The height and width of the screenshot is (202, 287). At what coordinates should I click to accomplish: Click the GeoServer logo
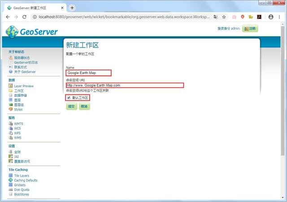(x=32, y=31)
